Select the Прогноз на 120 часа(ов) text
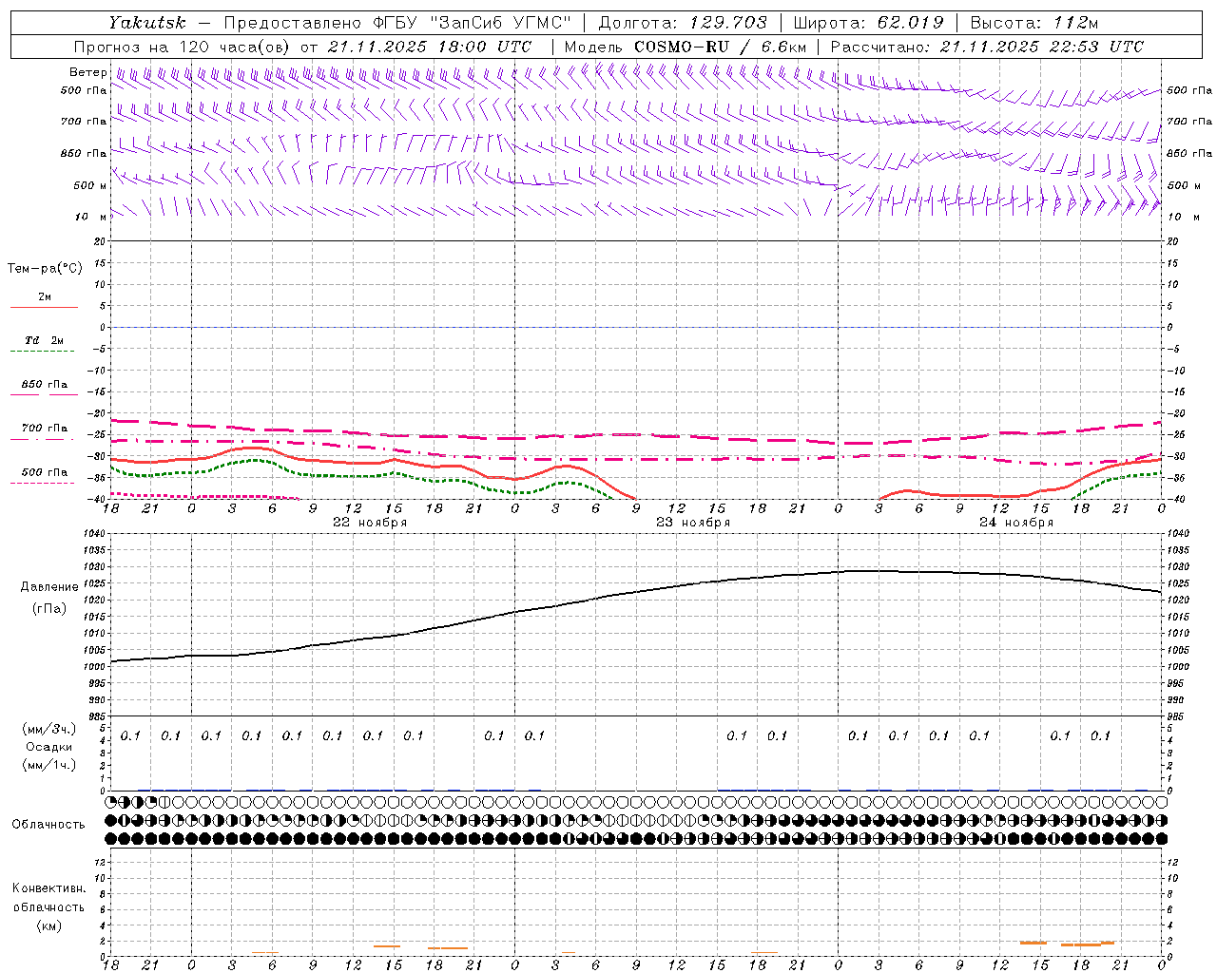 click(x=184, y=47)
